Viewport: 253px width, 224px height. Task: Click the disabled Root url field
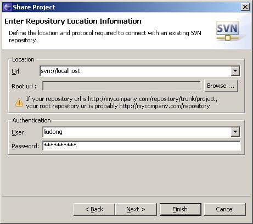click(121, 86)
